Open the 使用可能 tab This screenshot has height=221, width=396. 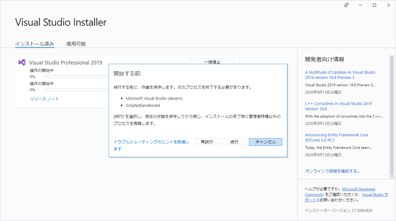(76, 44)
